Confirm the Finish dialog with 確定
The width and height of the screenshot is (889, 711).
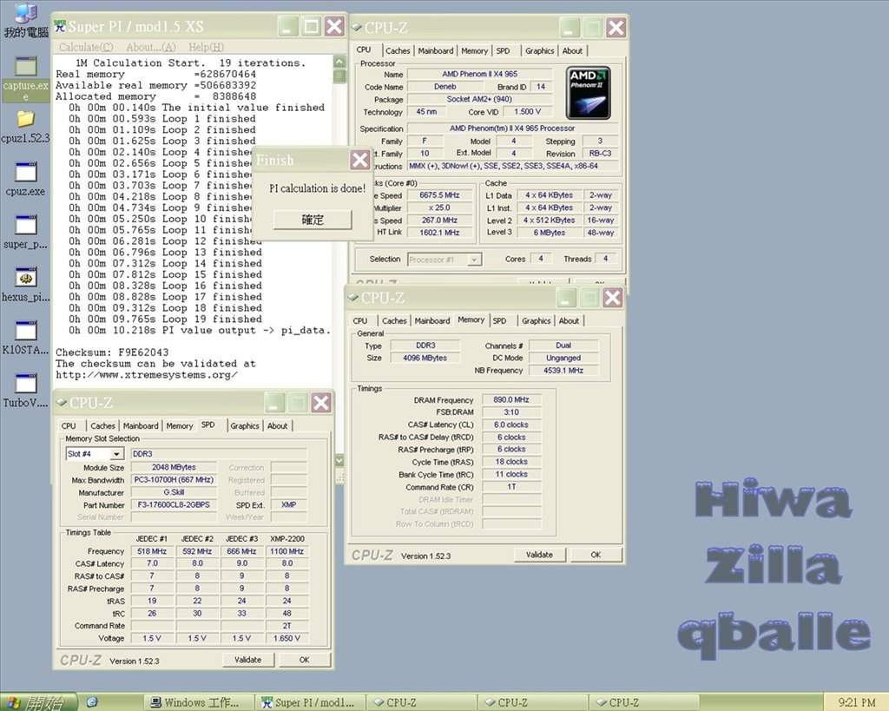313,220
